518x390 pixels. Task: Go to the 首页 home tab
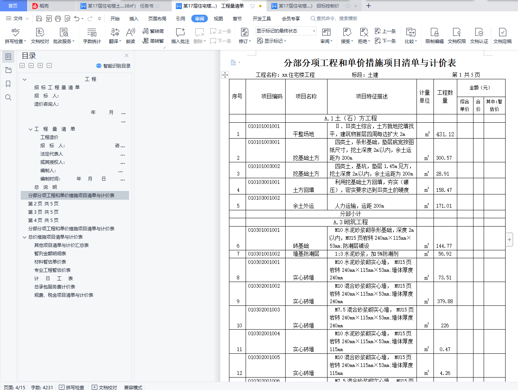13,6
